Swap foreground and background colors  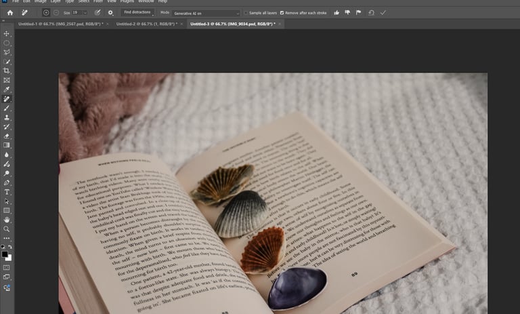pos(10,247)
